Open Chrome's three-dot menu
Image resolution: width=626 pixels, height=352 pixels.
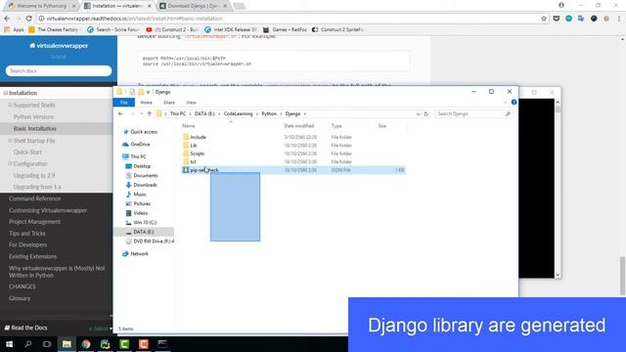tap(619, 19)
